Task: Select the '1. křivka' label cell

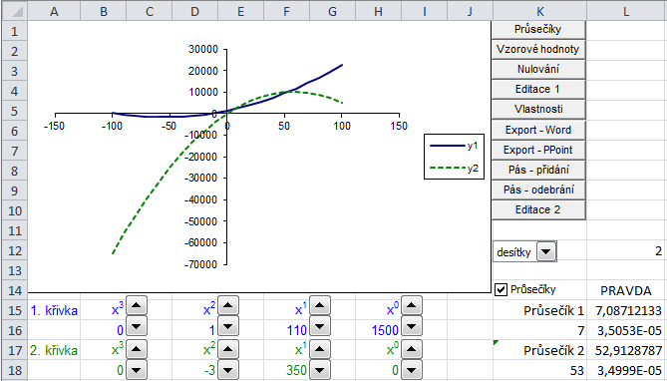Action: click(x=54, y=311)
